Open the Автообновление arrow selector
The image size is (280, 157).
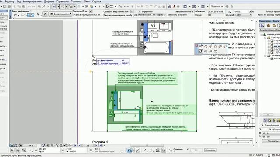pos(193,11)
